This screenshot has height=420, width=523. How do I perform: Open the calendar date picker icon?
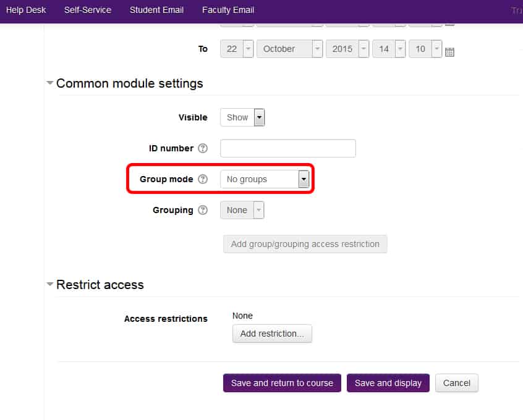pyautogui.click(x=449, y=52)
